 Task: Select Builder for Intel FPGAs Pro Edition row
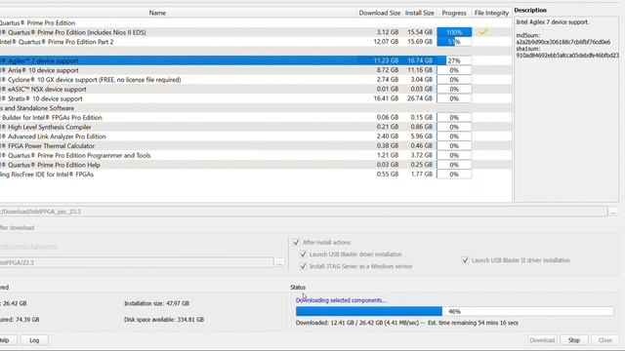pos(255,117)
